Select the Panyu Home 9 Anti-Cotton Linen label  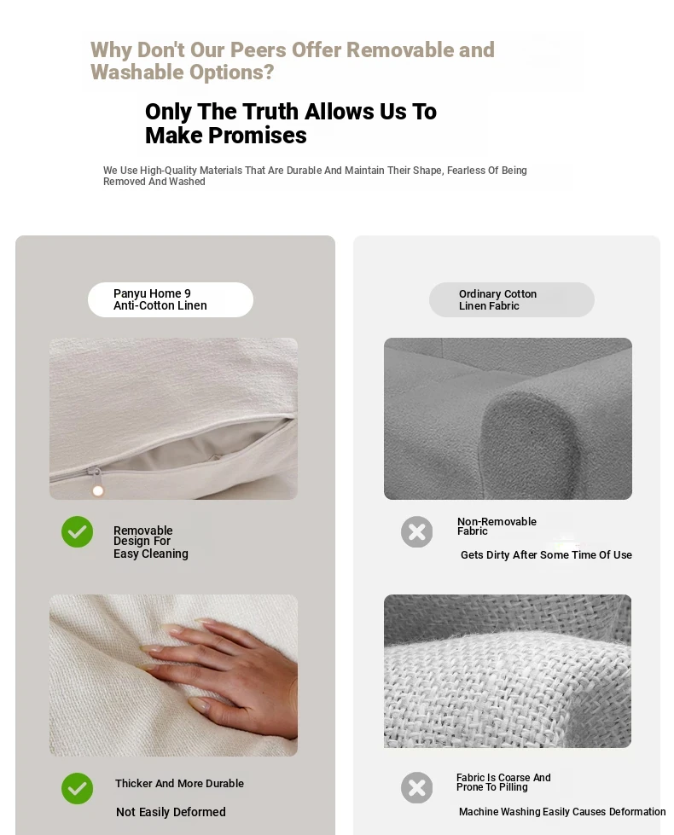tap(171, 300)
